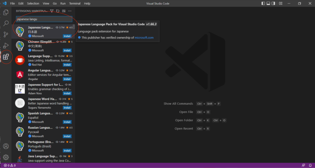Toggle the secondary side bar layout icon
The width and height of the screenshot is (315, 168).
coord(273,3)
